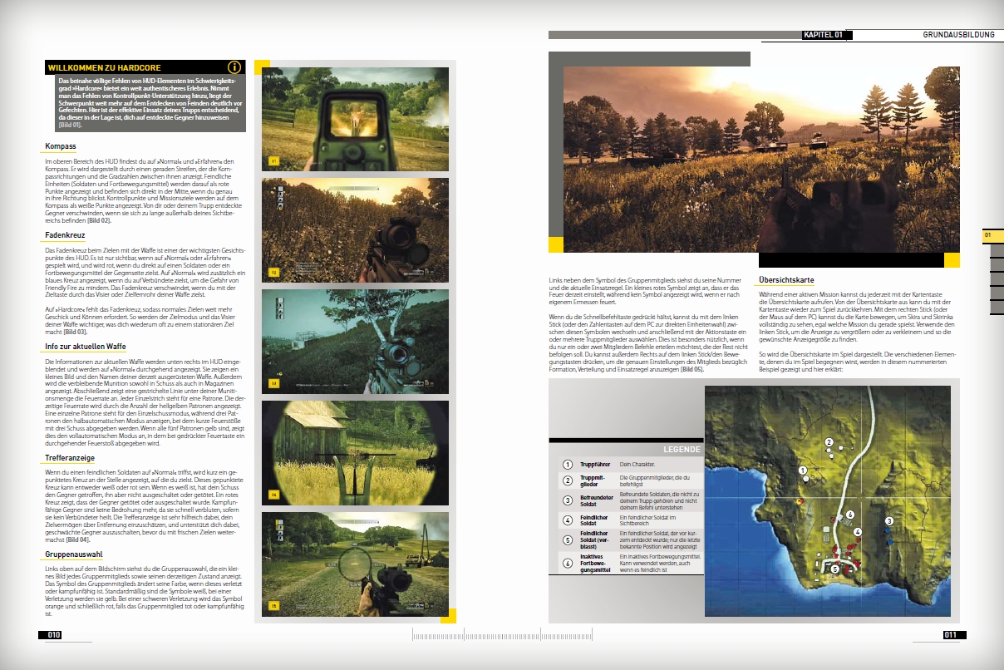Click page number 011
This screenshot has width=1004, height=670.
(x=951, y=635)
